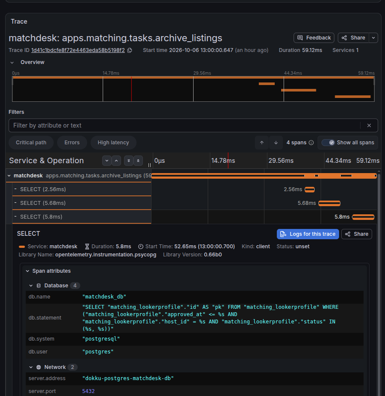
Task: Click the Status: unset label
Action: coord(293,247)
